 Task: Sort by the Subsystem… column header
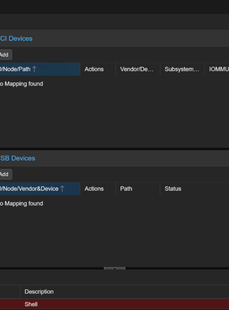(x=182, y=69)
